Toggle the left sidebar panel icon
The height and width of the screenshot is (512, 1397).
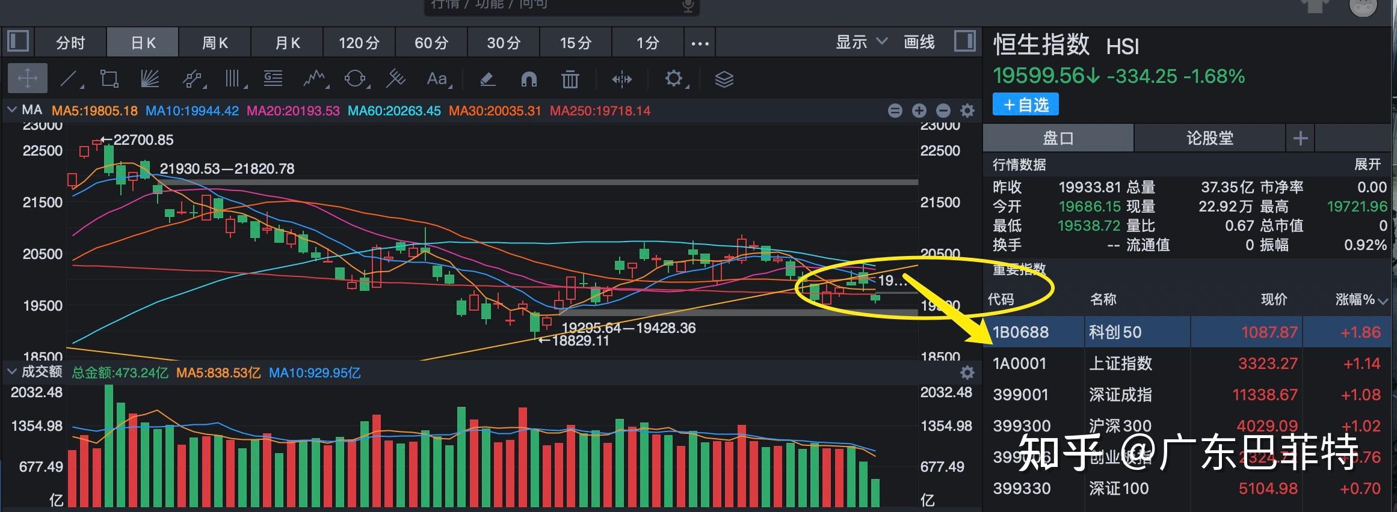[18, 41]
